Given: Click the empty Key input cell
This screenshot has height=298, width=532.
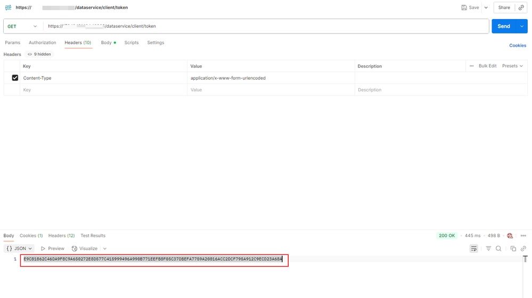Looking at the screenshot, I should [103, 90].
